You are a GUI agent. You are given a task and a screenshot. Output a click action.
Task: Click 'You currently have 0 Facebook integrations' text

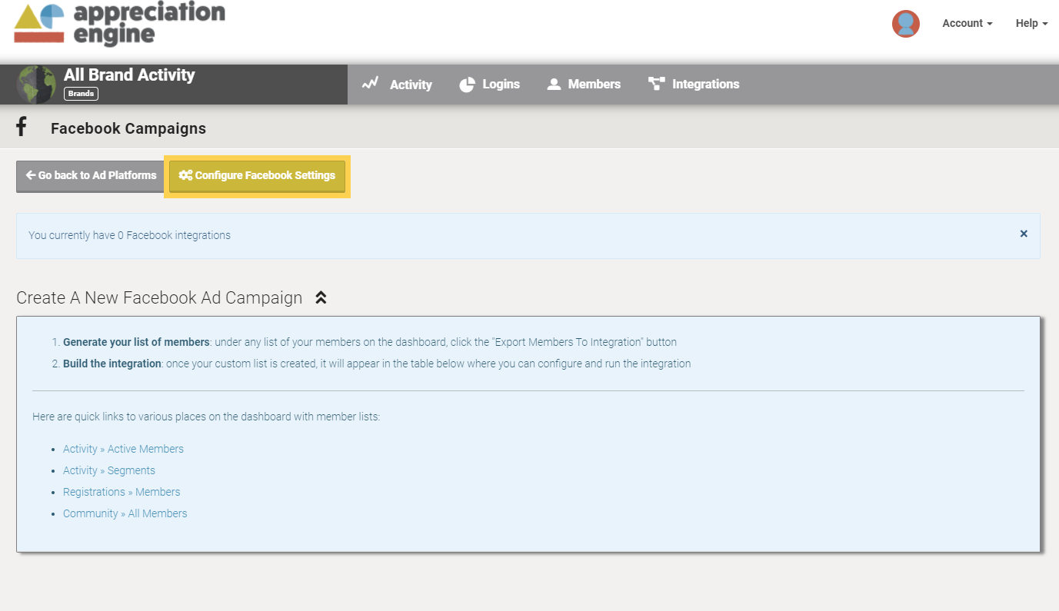coord(129,235)
